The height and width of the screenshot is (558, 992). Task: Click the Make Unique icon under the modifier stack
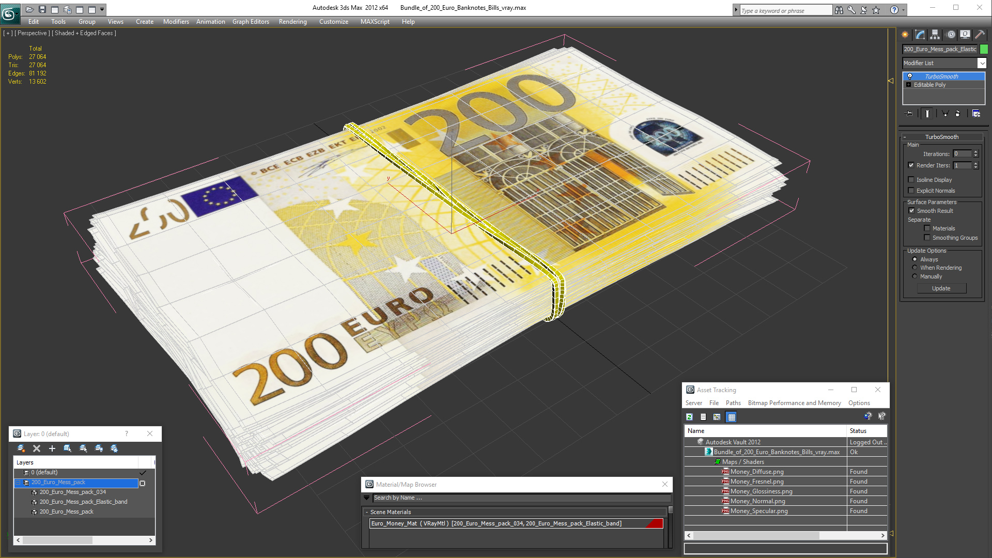pos(945,114)
